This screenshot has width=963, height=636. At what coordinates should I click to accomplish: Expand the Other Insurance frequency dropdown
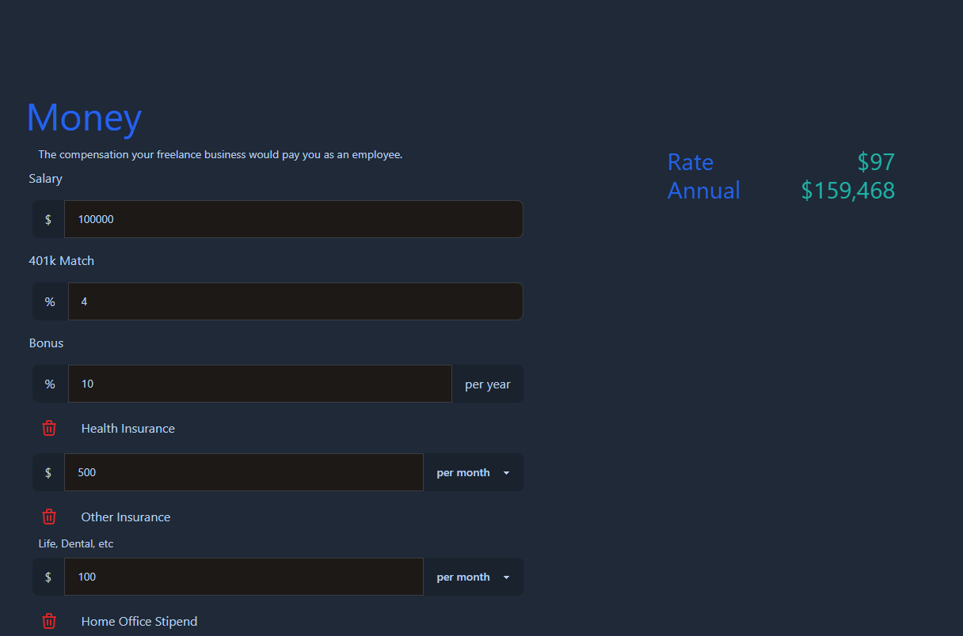coord(473,577)
